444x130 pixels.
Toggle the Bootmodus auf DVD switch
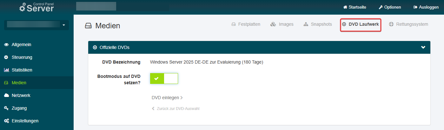(x=164, y=79)
